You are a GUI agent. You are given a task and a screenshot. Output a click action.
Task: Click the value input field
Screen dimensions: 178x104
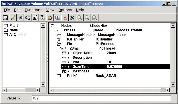click(101, 98)
